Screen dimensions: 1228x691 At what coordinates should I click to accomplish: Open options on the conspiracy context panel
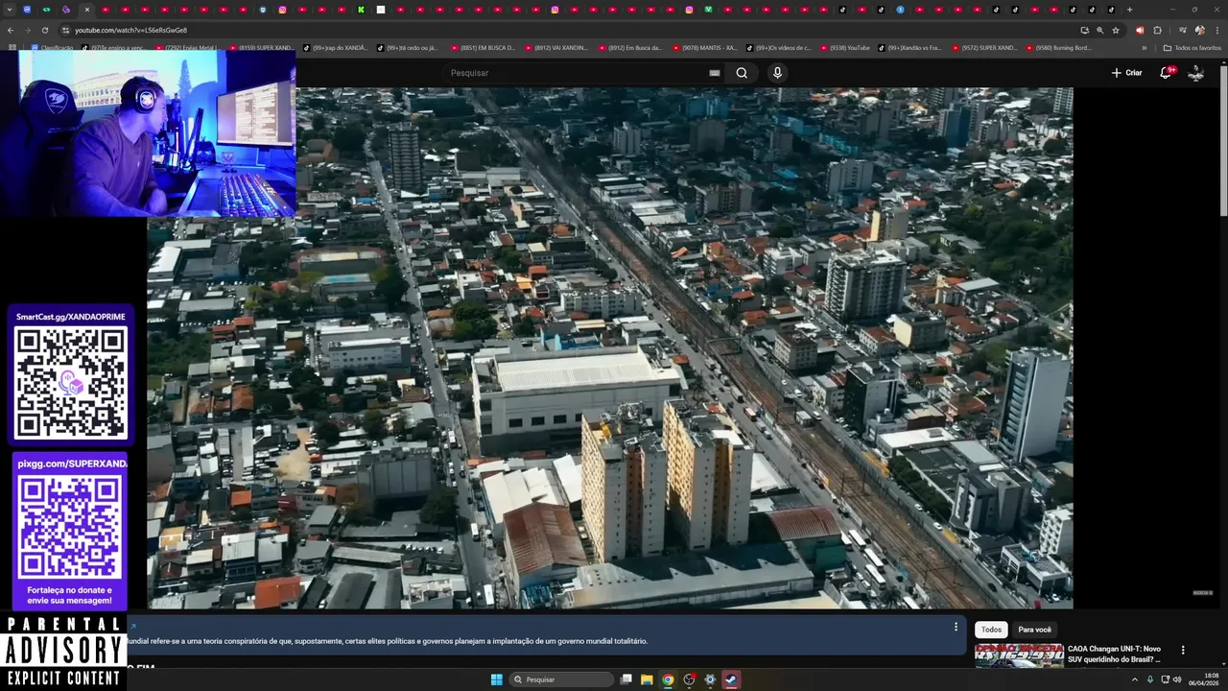956,627
